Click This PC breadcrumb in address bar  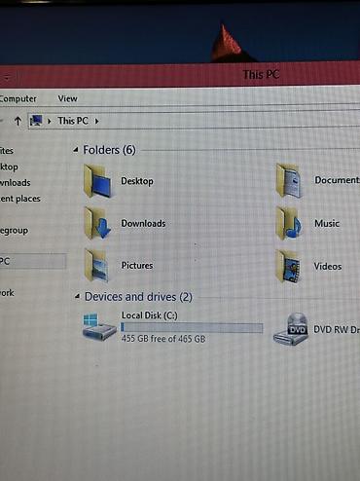click(73, 121)
